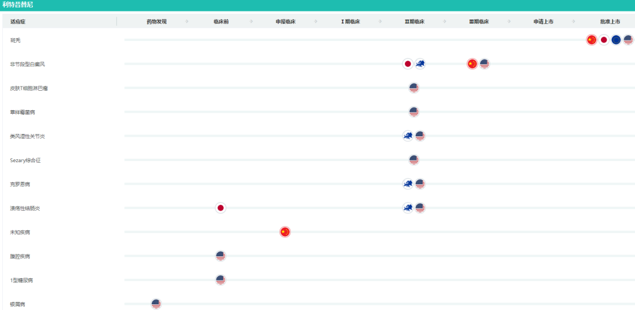Screen dimensions: 635x310
Task: Select the 溃疡性结肠炎 indication label
Action: coord(25,208)
